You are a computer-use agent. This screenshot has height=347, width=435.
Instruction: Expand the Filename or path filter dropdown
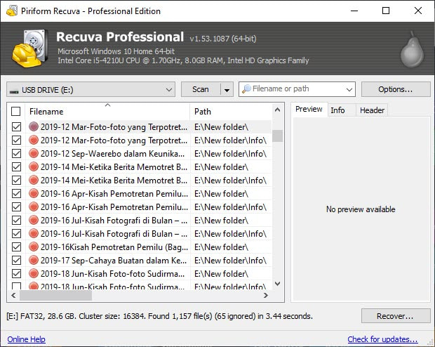tap(349, 89)
